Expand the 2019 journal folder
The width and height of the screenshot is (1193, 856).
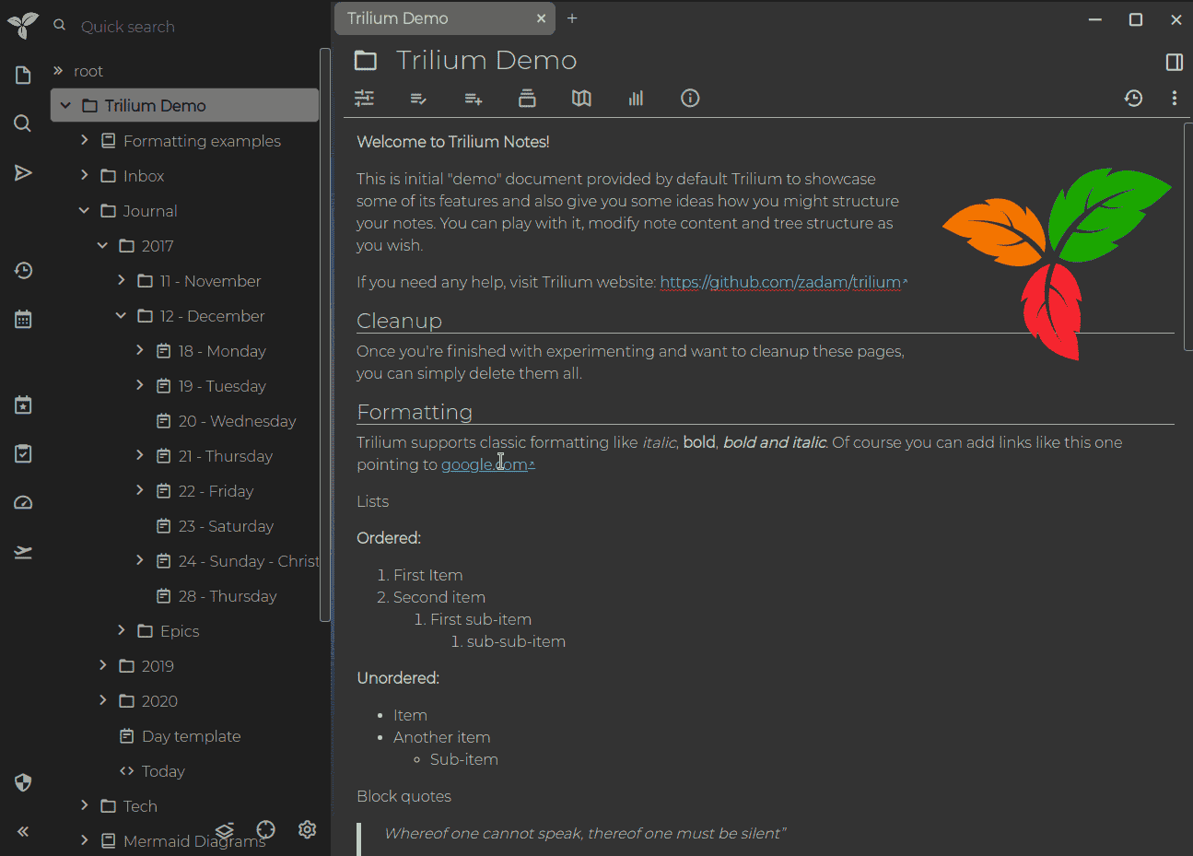[102, 665]
